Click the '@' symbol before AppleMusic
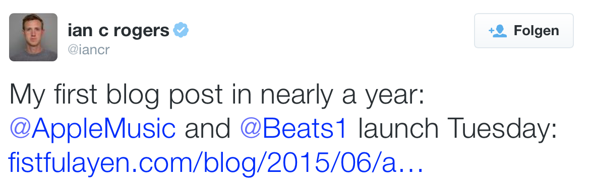589x186 pixels. pyautogui.click(x=20, y=129)
